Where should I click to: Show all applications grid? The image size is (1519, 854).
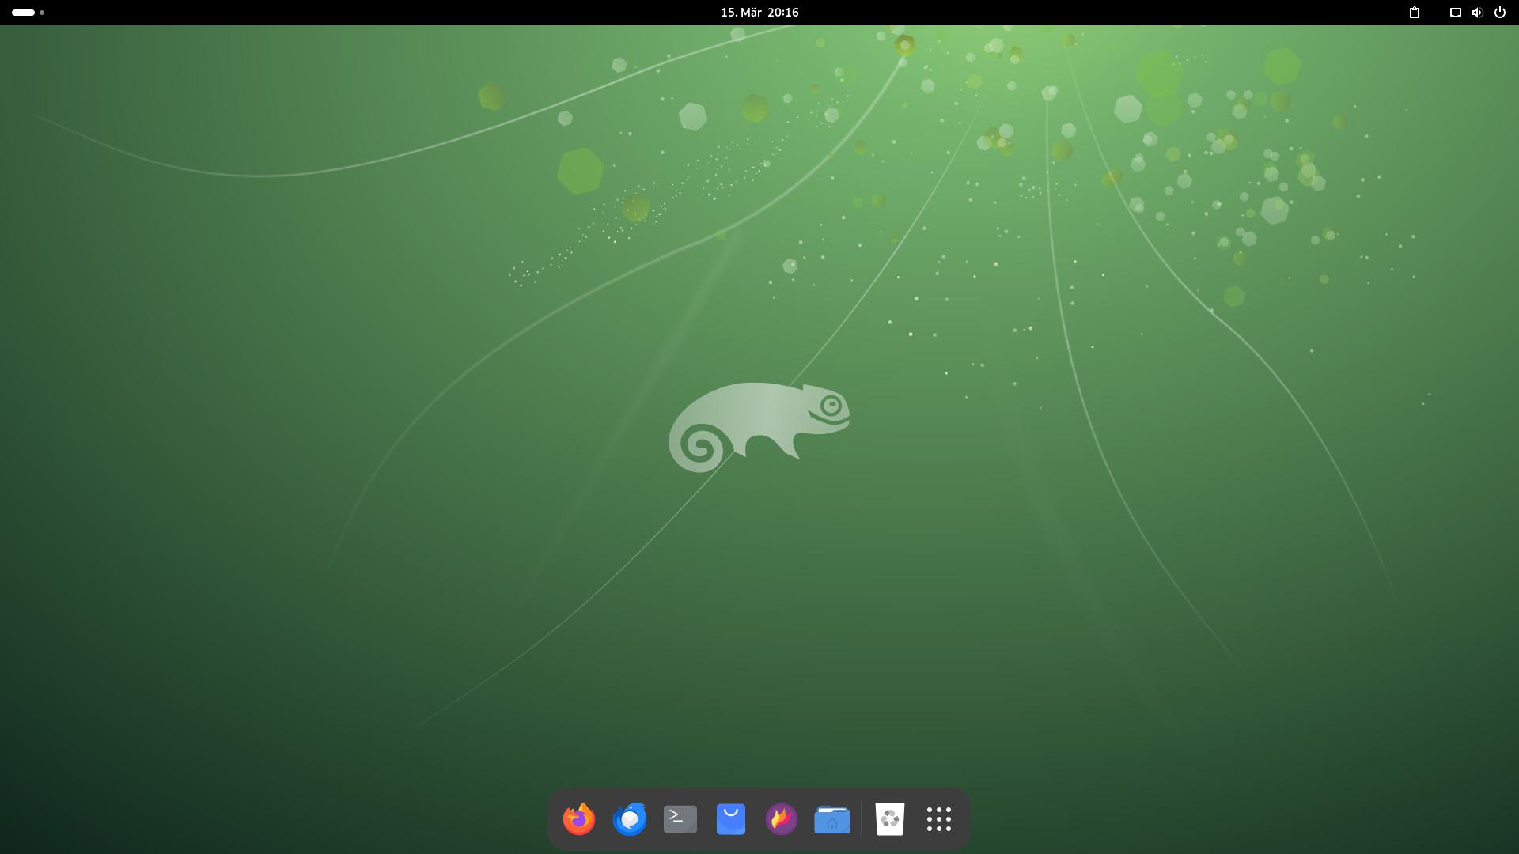(x=939, y=819)
